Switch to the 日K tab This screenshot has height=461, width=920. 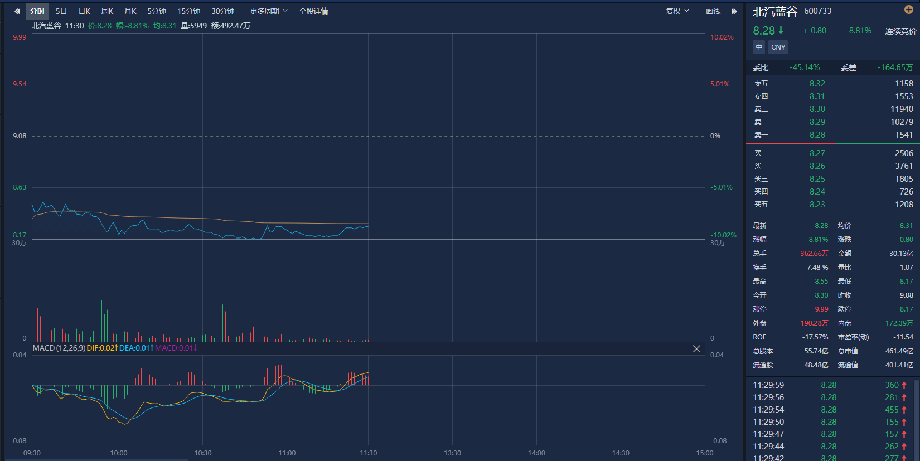point(84,11)
